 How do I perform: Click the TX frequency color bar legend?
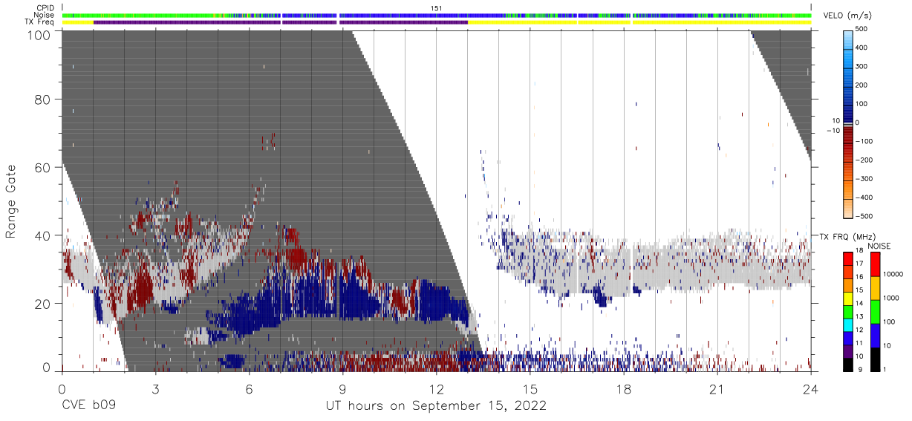tap(849, 310)
